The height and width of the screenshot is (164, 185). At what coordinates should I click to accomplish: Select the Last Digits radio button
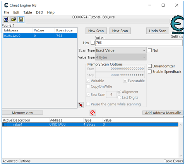[119, 97]
